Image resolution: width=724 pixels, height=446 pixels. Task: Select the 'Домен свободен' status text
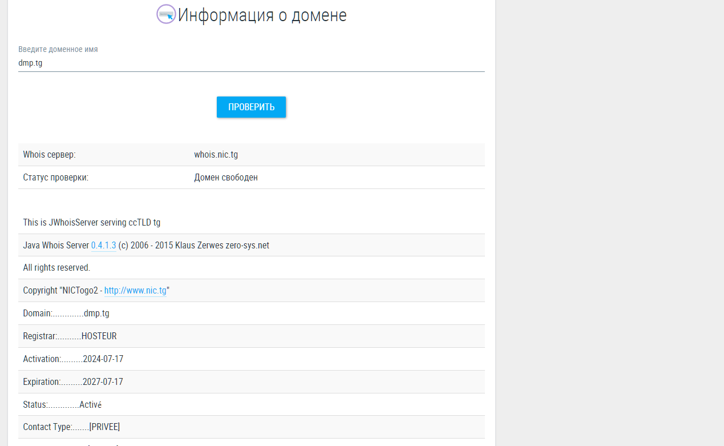[x=226, y=177]
